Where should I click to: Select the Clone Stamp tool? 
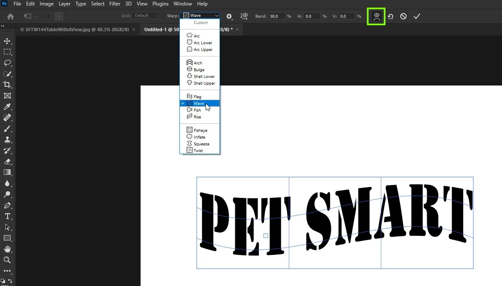tap(7, 140)
